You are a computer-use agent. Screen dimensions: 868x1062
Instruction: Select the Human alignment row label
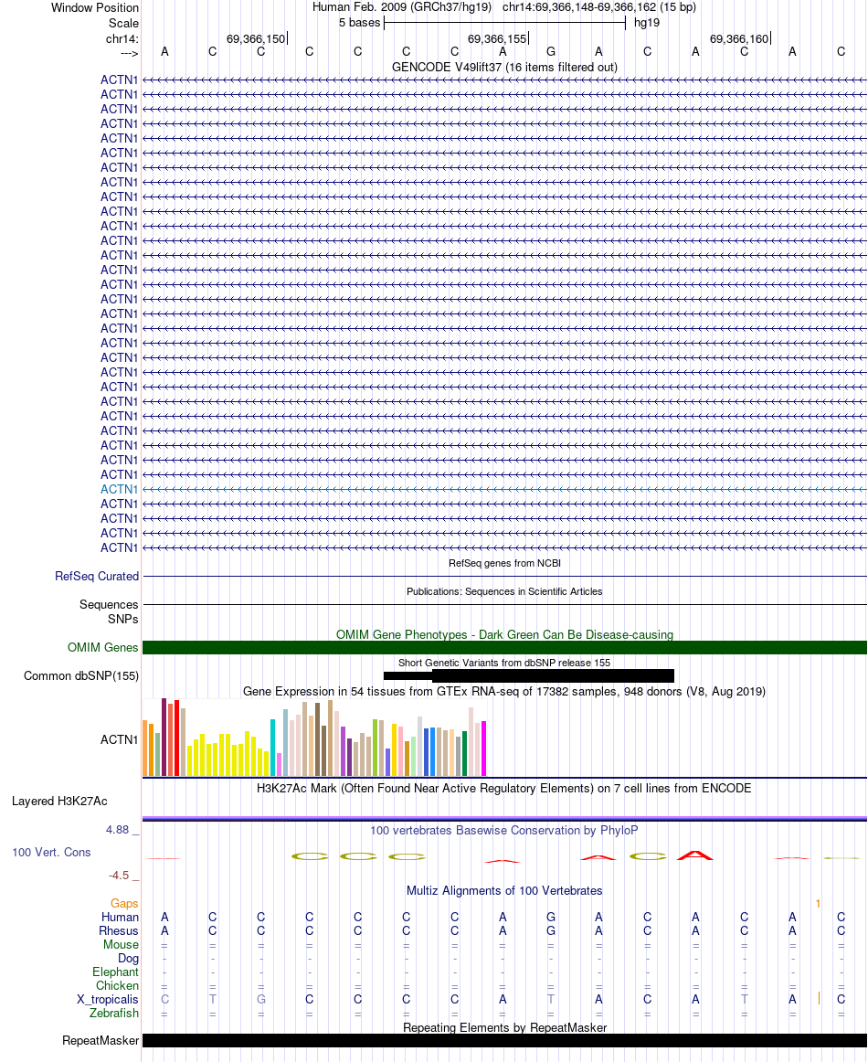pyautogui.click(x=121, y=917)
